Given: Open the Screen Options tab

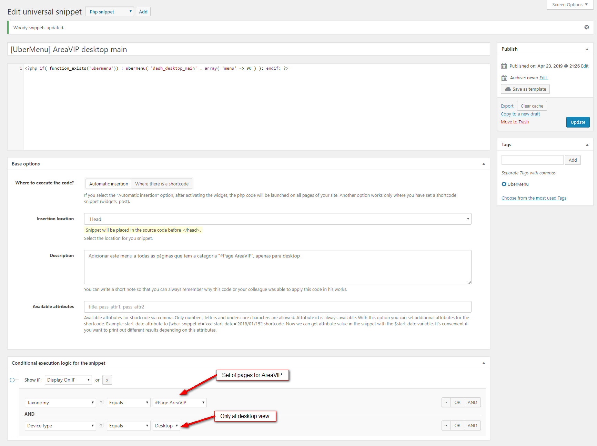Looking at the screenshot, I should click(569, 4).
